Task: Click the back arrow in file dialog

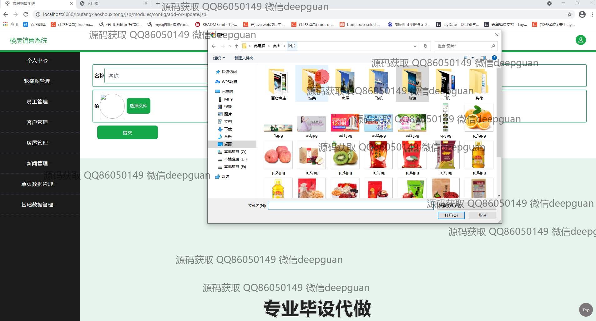Action: coord(214,46)
